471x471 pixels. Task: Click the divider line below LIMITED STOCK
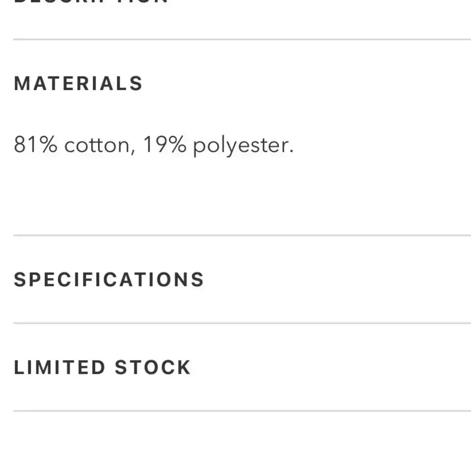[x=235, y=411]
